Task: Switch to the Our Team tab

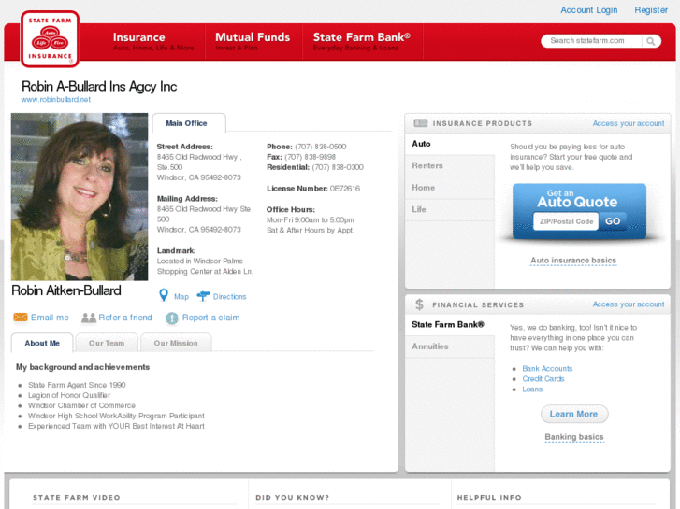Action: coord(107,343)
